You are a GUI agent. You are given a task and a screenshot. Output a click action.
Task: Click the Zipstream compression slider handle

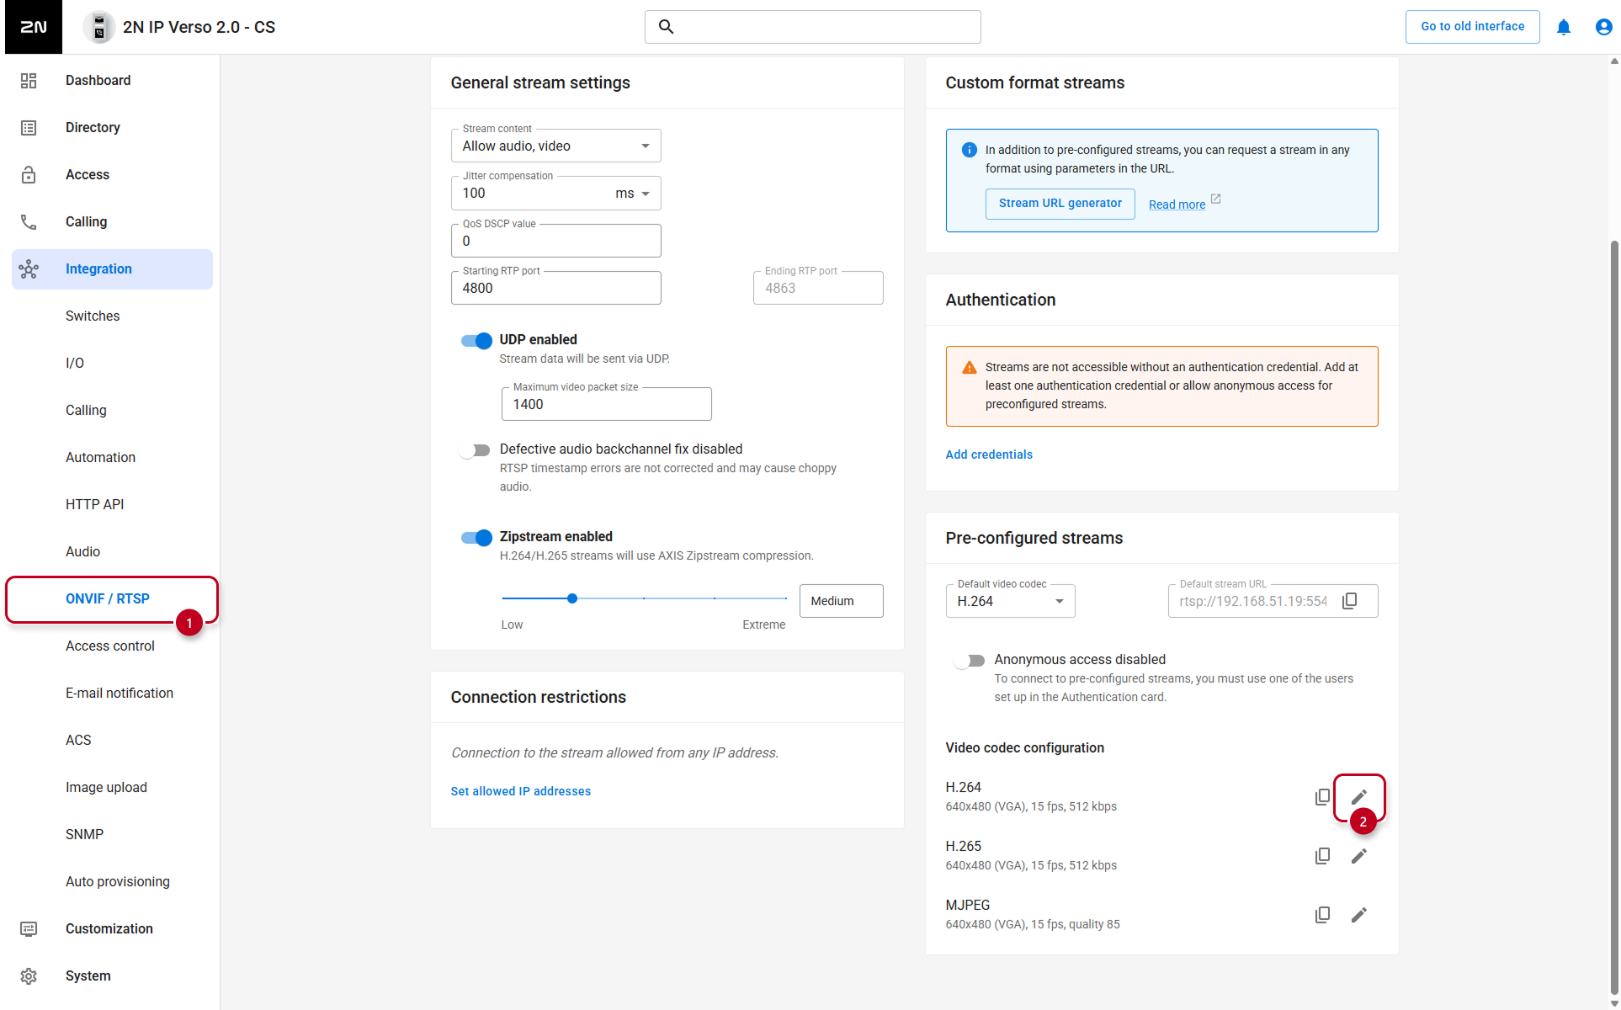pos(572,598)
